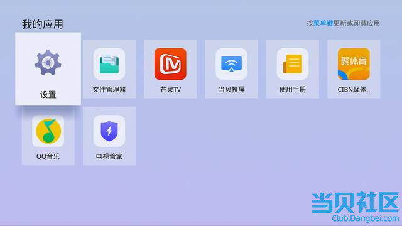Select the 设置 label text
The image size is (402, 226).
pos(48,95)
